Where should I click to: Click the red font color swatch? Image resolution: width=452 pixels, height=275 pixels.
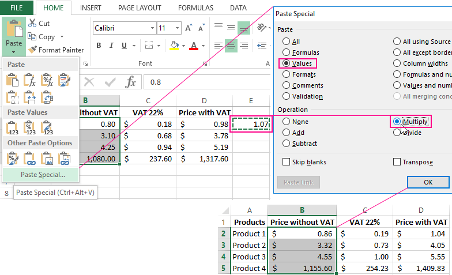click(193, 46)
